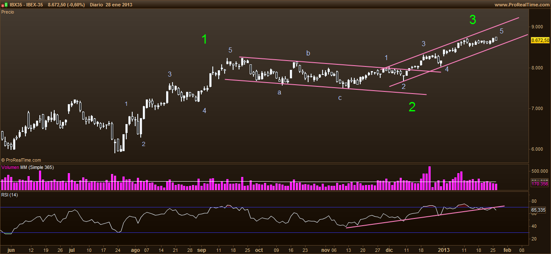The image size is (551, 254).
Task: Click the candlestick chart icon beside IBX35
Action: point(5,4)
